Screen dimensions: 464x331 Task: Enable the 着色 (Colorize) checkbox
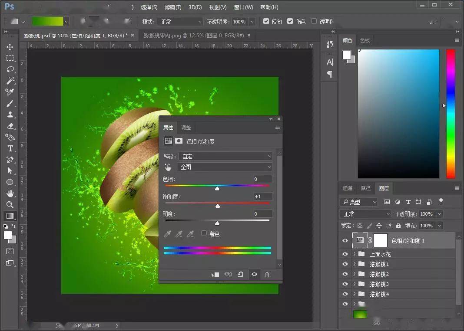(204, 233)
